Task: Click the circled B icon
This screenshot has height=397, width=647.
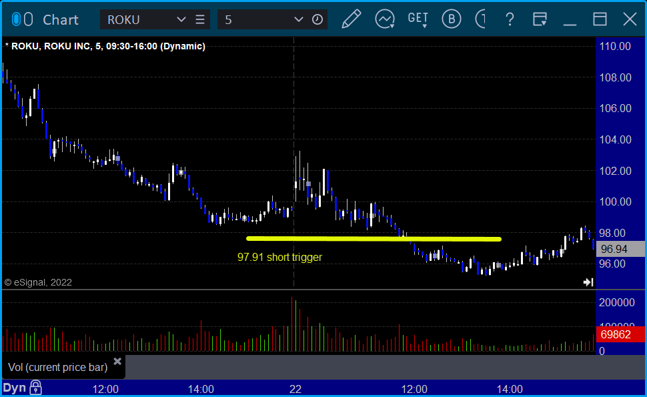Action: [x=452, y=19]
